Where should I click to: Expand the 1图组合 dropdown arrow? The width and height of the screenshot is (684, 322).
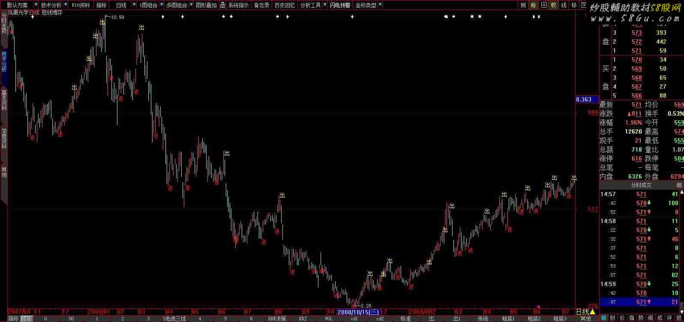pyautogui.click(x=161, y=5)
